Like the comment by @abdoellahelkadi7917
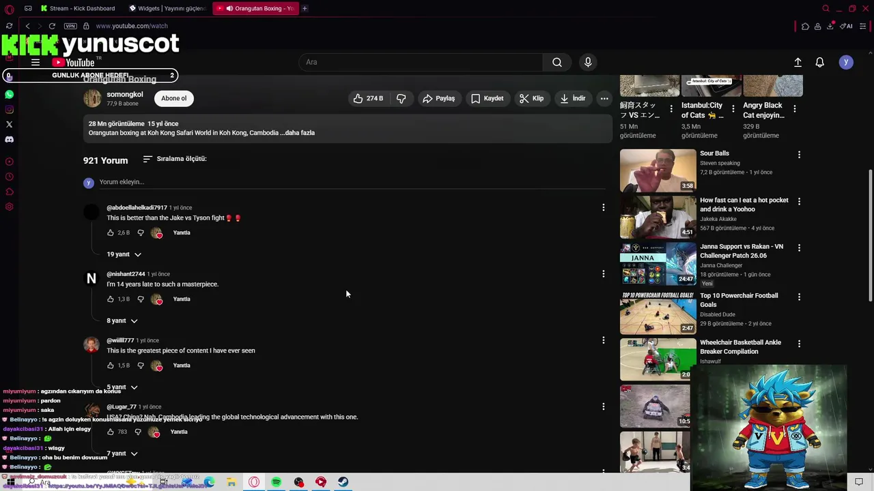The height and width of the screenshot is (491, 874). point(111,233)
